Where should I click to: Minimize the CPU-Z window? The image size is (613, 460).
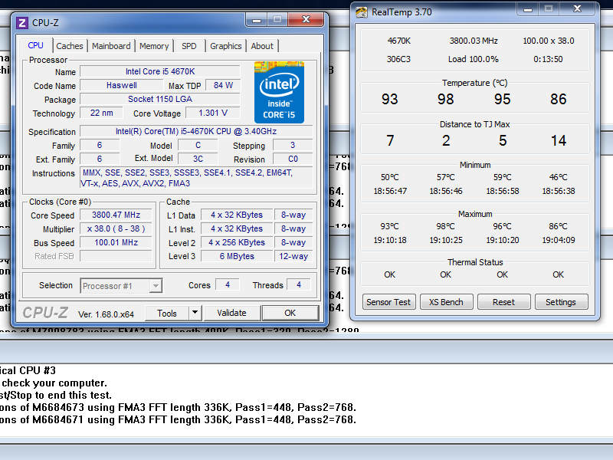tap(257, 20)
